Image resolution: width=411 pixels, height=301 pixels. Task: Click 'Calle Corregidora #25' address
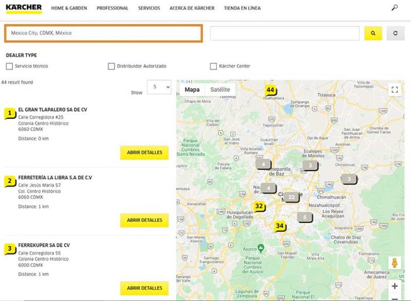tap(41, 118)
